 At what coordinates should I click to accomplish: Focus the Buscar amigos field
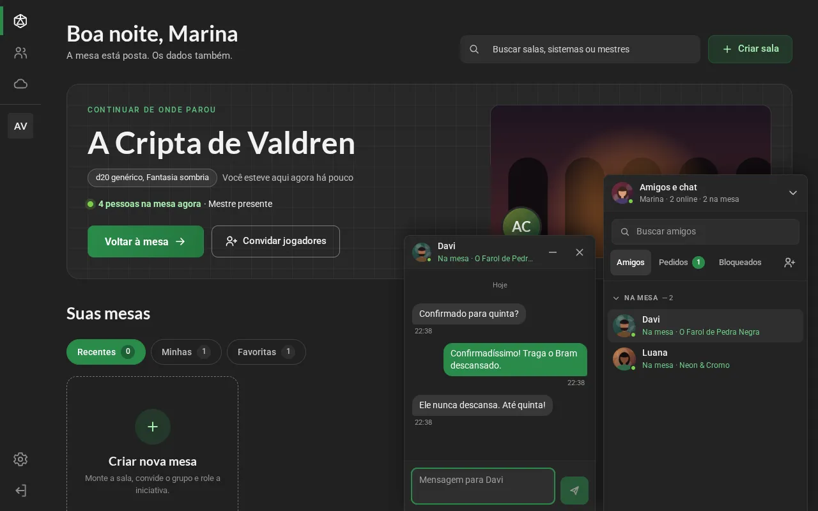[x=706, y=232]
